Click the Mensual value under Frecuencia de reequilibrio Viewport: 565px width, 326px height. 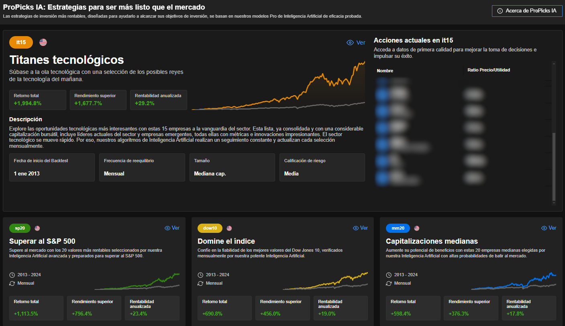coord(114,174)
